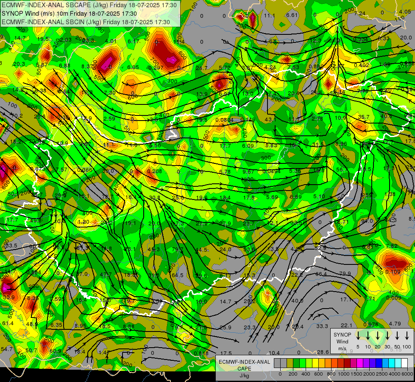
Task: Click the map value 0.297
Action: tap(156, 67)
